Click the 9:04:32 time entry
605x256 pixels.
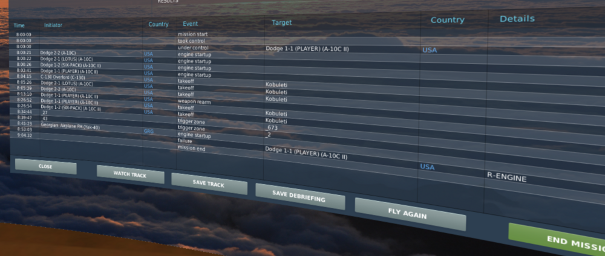tap(24, 135)
